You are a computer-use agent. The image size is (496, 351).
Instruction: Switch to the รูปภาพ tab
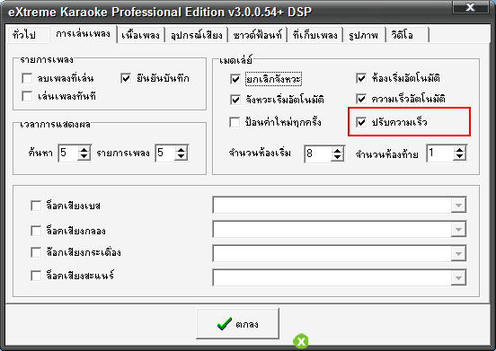(364, 35)
